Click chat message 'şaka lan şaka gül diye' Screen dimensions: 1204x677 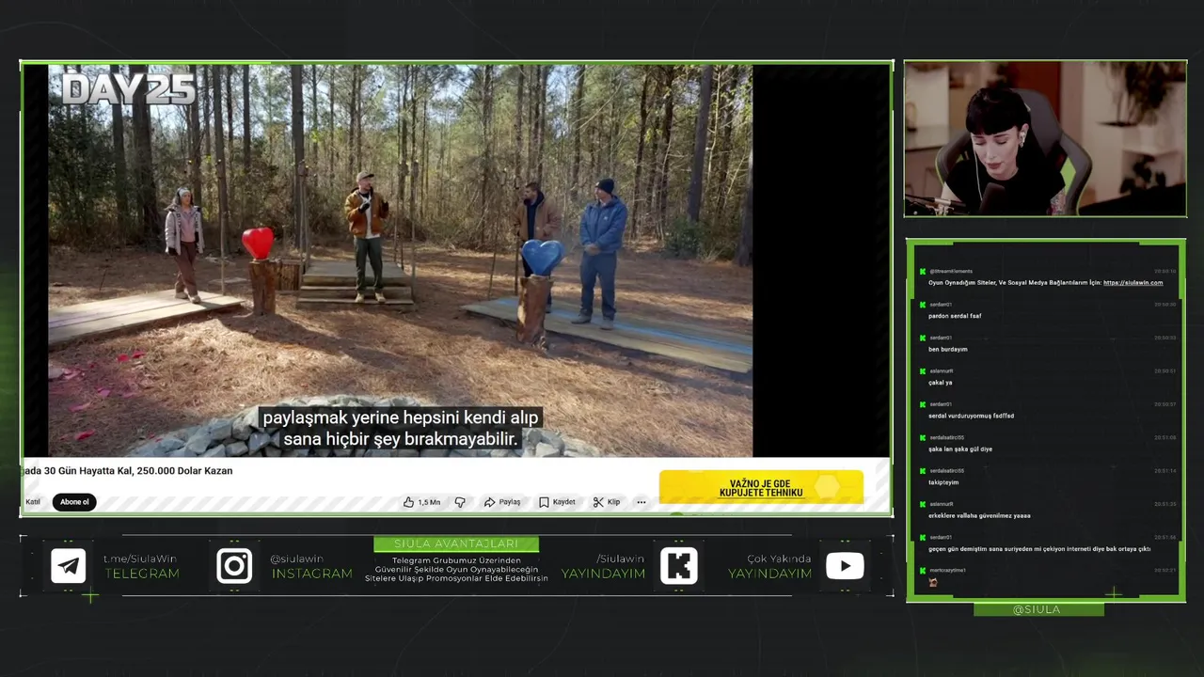click(x=960, y=449)
